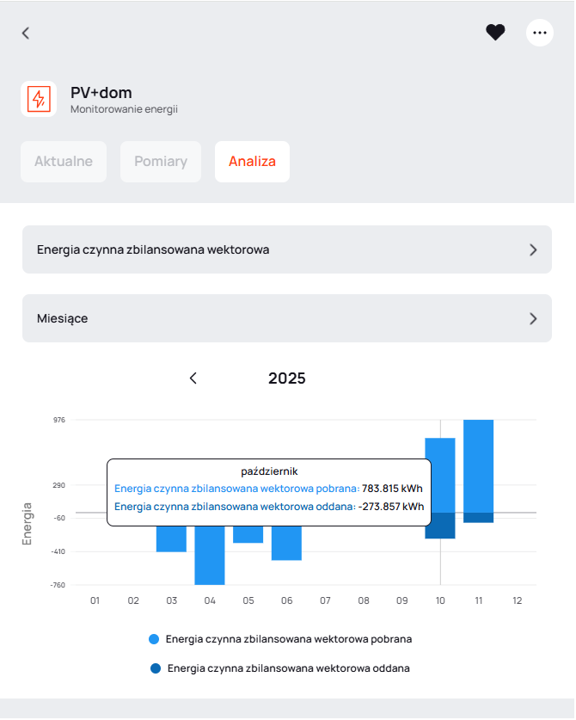Click the March bar in the chart
The width and height of the screenshot is (576, 720).
[171, 539]
